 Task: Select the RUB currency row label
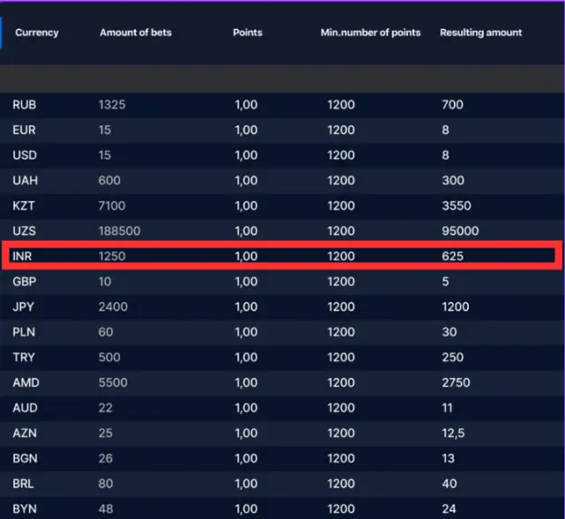[x=24, y=105]
